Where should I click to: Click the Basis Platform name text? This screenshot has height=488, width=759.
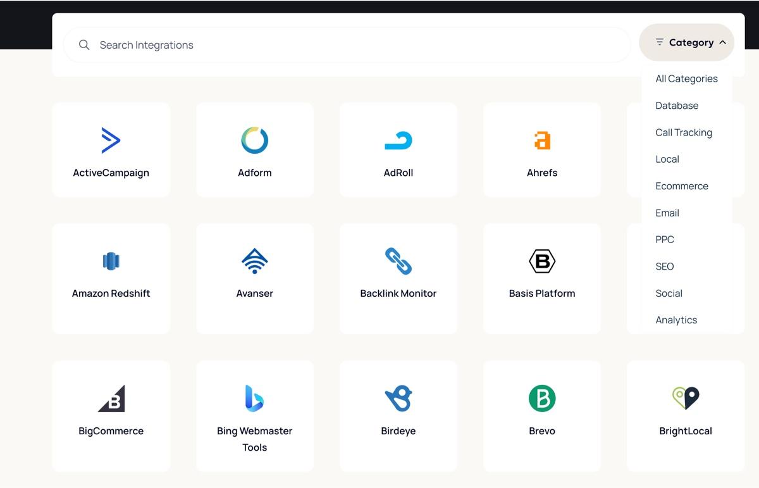(542, 293)
